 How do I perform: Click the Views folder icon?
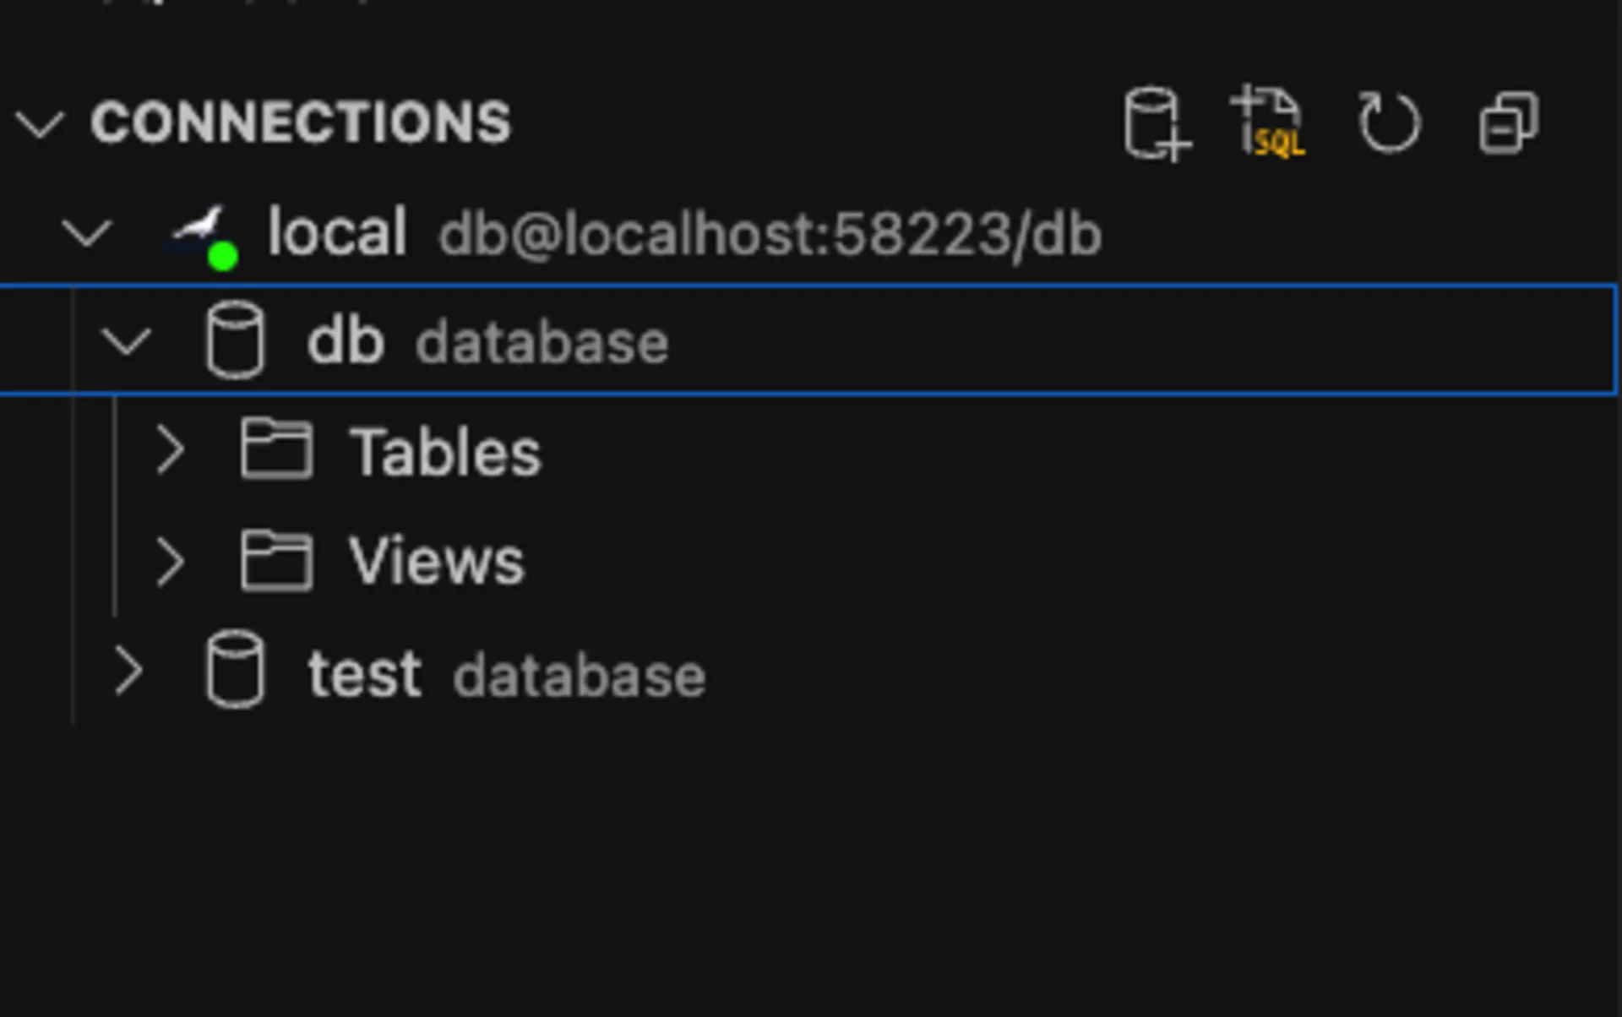click(276, 560)
